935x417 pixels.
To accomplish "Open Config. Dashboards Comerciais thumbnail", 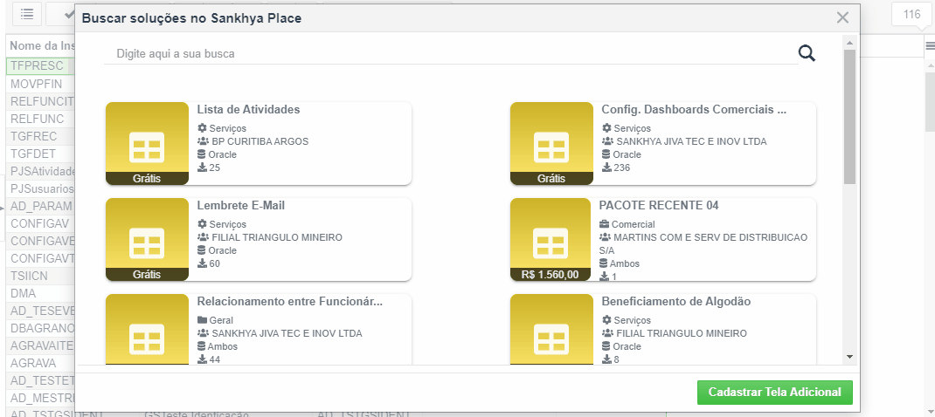I will pyautogui.click(x=551, y=144).
